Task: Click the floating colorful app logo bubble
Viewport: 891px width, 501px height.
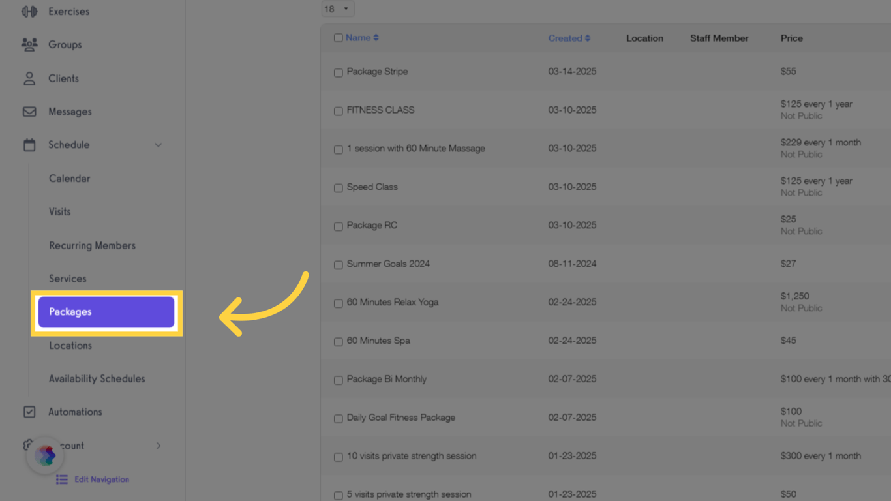Action: click(x=45, y=455)
